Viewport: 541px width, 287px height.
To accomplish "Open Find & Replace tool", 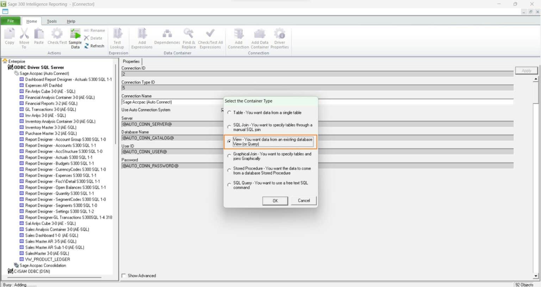I will [x=188, y=37].
